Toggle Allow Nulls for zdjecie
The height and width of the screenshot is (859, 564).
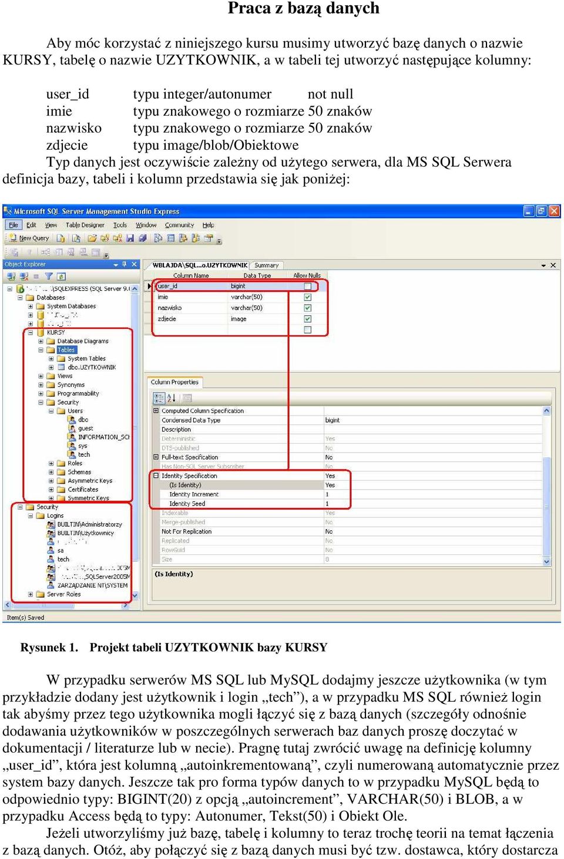[x=307, y=319]
